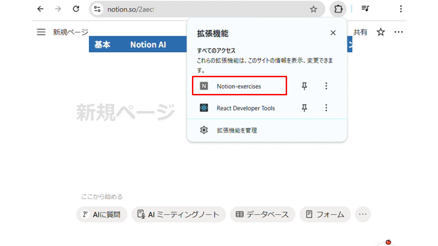
Task: Open more options for Notion-exercises
Action: (326, 86)
